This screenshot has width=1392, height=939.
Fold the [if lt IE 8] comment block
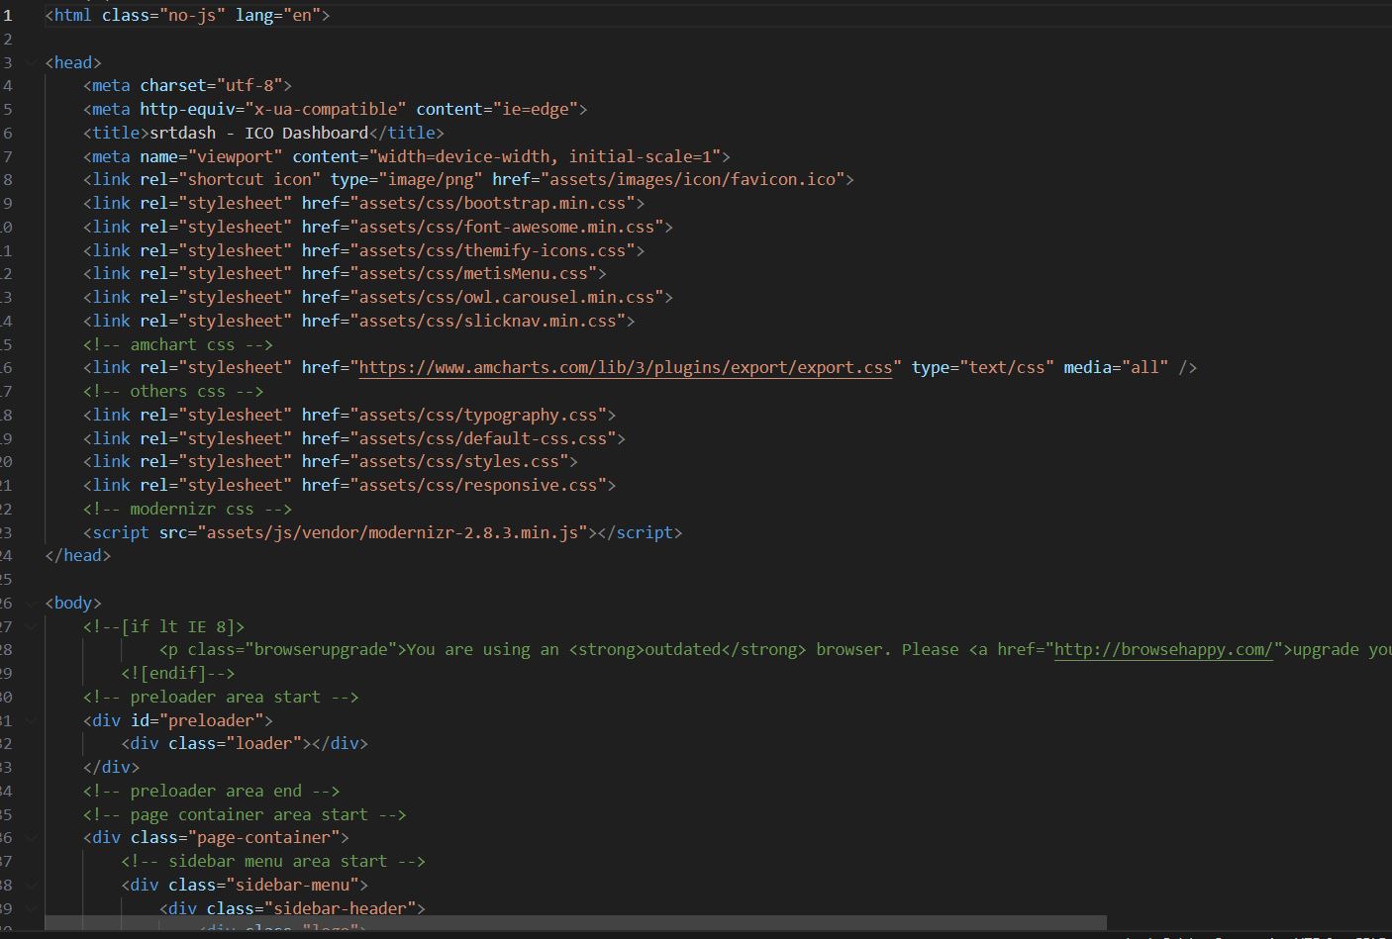[x=32, y=626]
